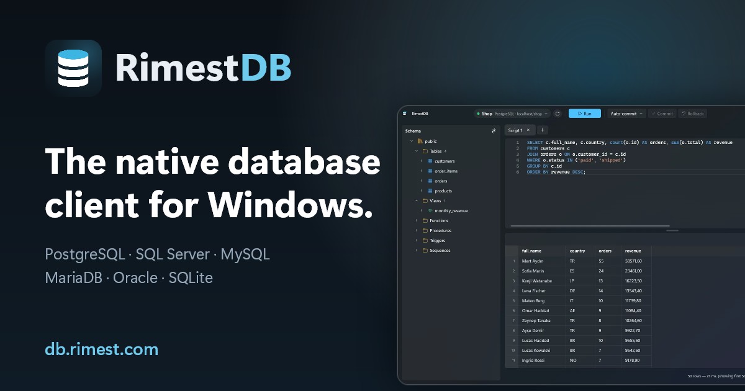Expand the orders table node
Viewport: 745px width, 391px height.
point(422,181)
